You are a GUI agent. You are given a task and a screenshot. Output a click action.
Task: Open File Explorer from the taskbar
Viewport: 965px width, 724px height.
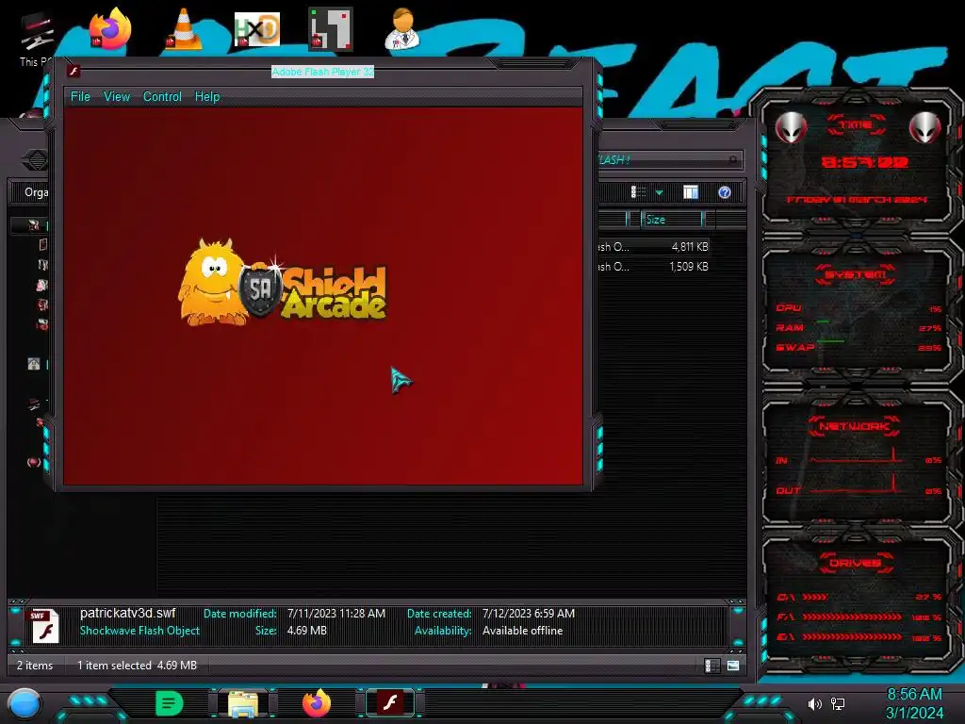(x=243, y=703)
